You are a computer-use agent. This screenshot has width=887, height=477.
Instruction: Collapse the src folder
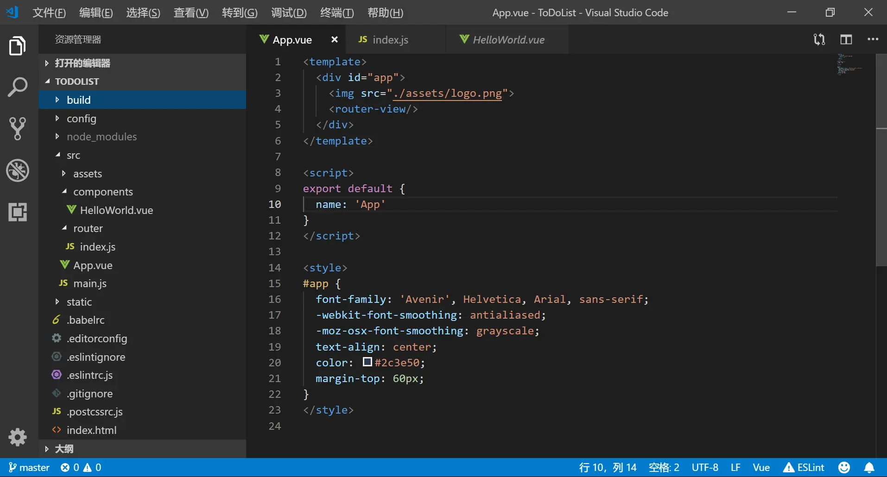click(57, 155)
